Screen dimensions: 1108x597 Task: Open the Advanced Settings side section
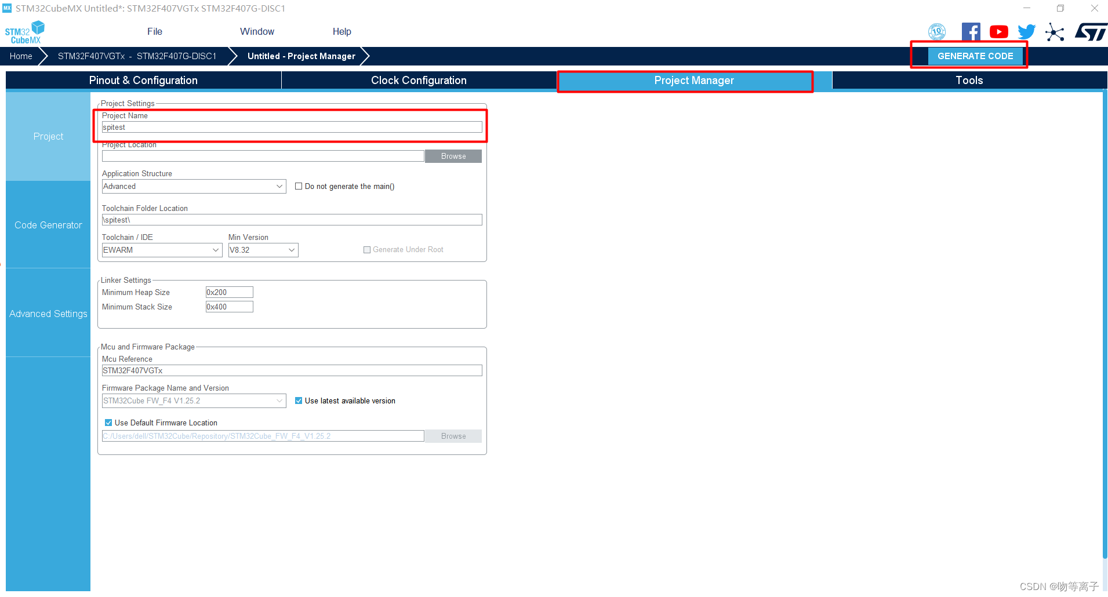point(48,314)
